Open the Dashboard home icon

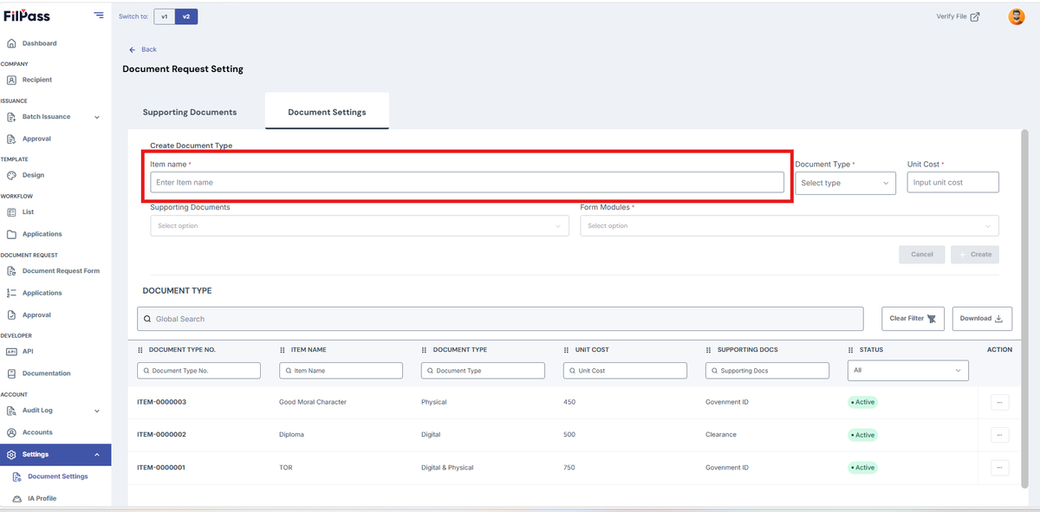12,43
